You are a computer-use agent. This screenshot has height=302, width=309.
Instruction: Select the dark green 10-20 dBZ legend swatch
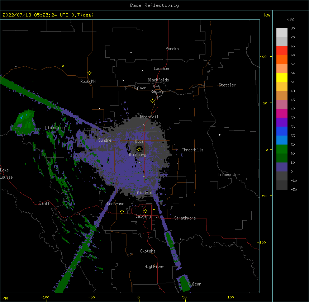tap(282, 158)
